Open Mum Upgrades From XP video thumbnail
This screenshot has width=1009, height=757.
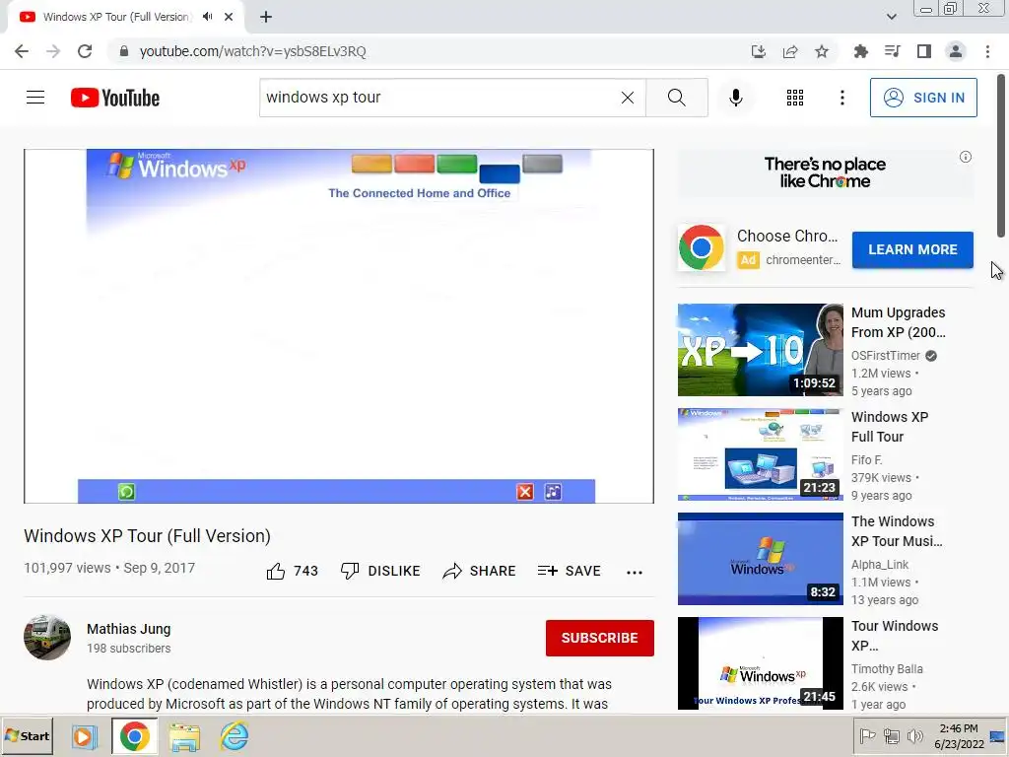coord(760,350)
